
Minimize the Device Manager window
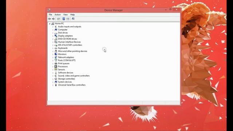pos(166,10)
